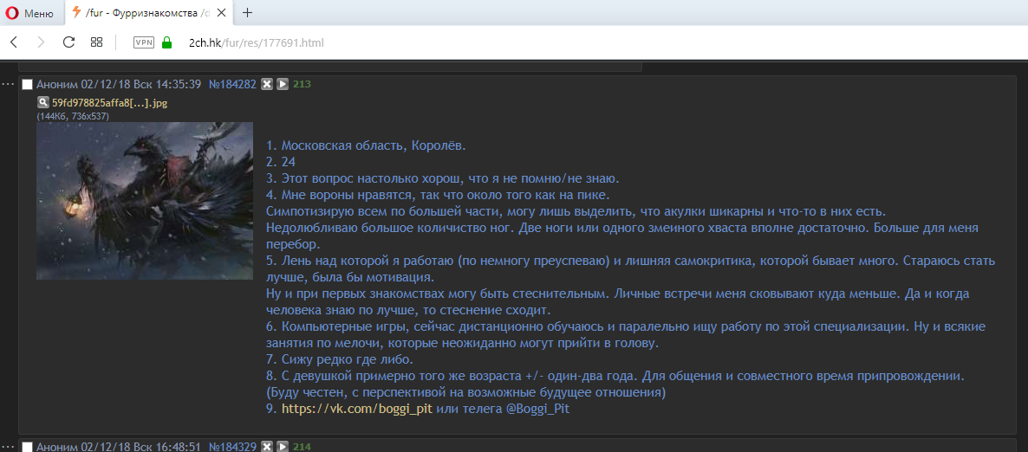Viewport: 1028px width, 452px height.
Task: Expand the crow artwork thumbnail image
Action: 145,201
